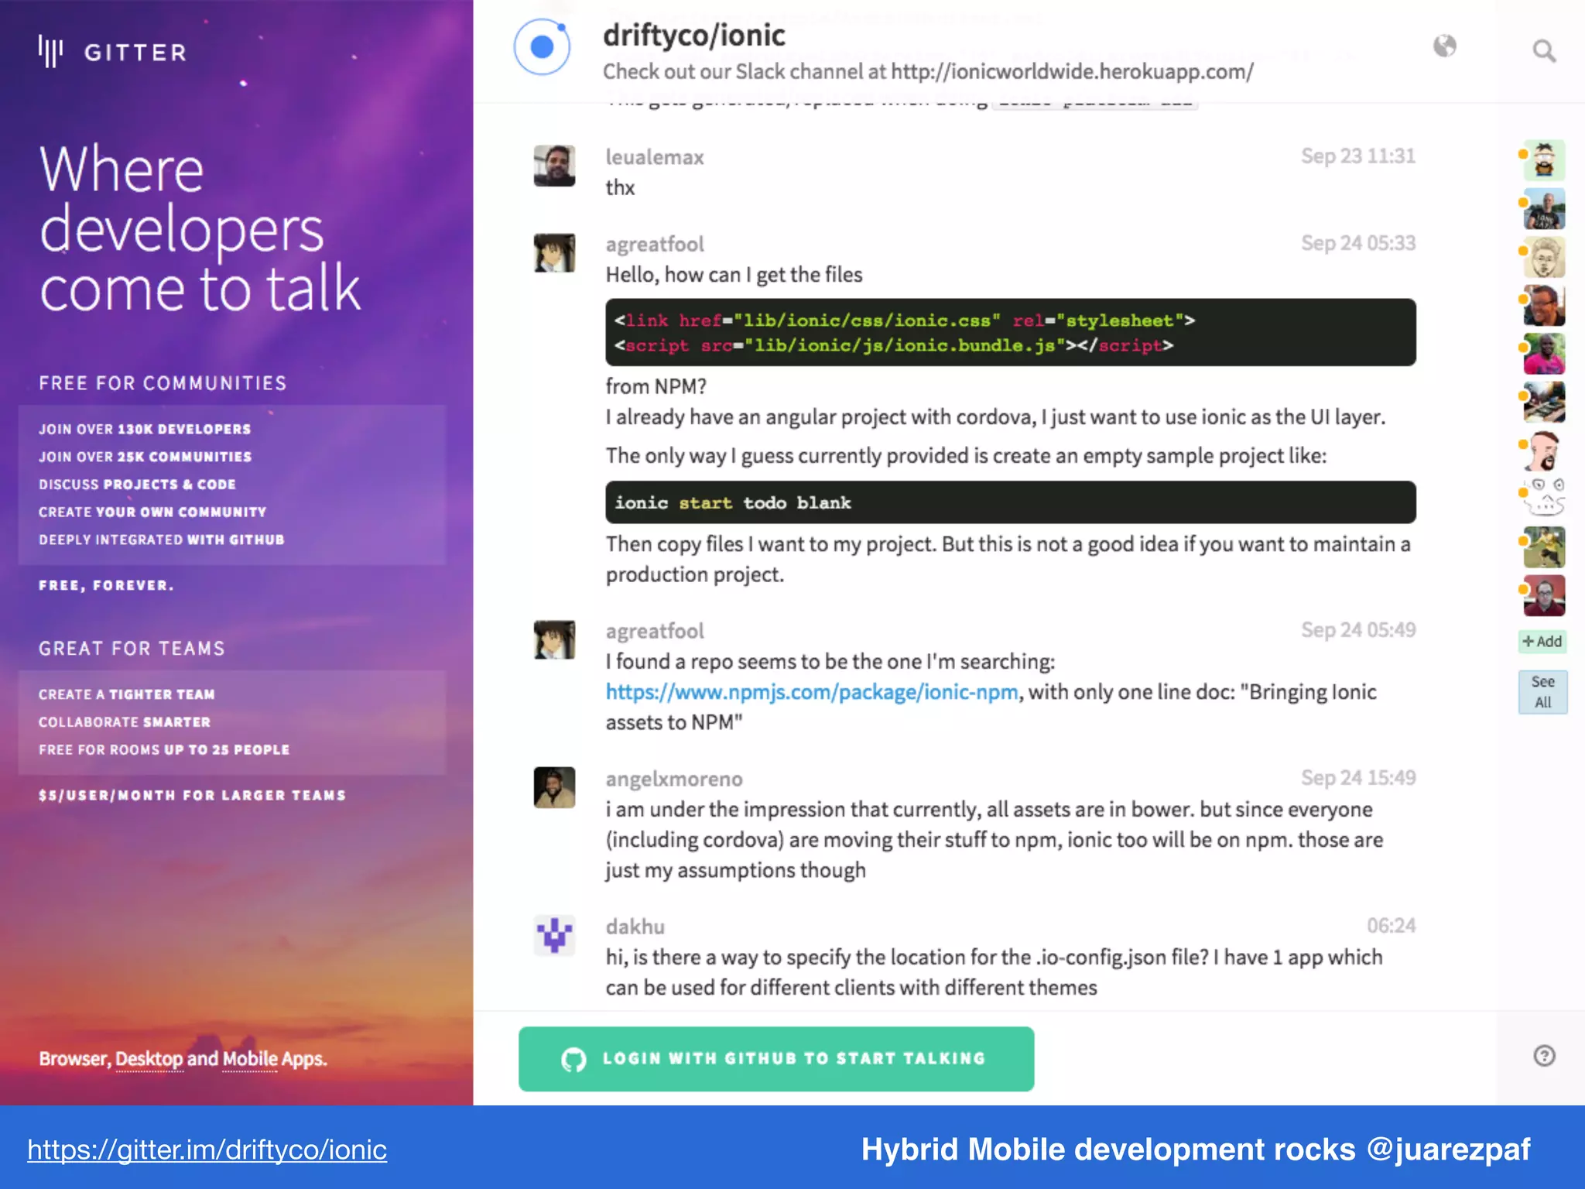The width and height of the screenshot is (1585, 1189).
Task: Click username leualemax
Action: click(655, 157)
